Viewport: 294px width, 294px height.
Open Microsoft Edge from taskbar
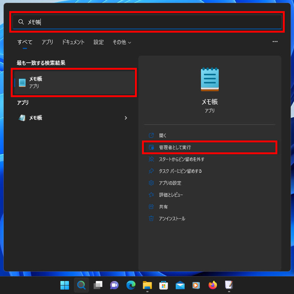pyautogui.click(x=131, y=285)
